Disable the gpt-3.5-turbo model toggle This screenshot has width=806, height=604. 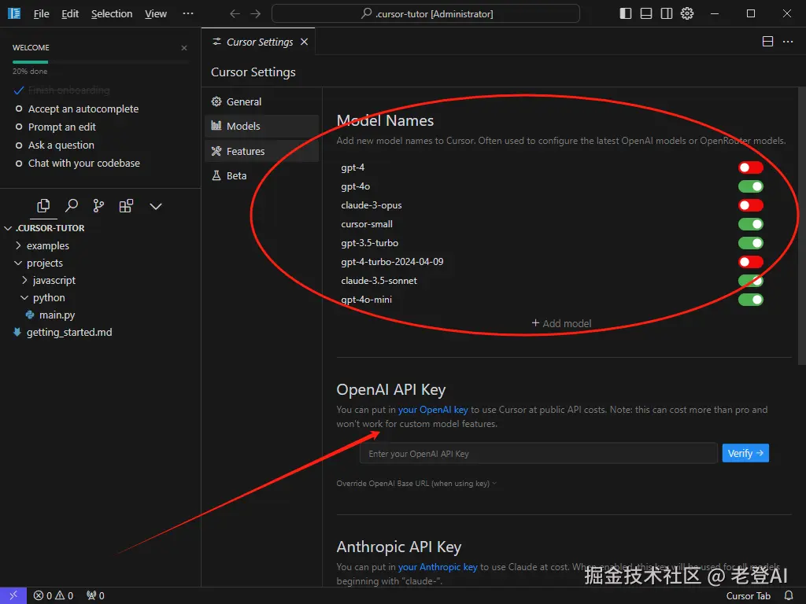[x=750, y=243]
